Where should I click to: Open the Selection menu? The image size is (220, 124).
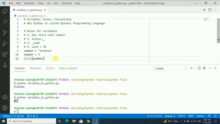pyautogui.click(x=29, y=3)
